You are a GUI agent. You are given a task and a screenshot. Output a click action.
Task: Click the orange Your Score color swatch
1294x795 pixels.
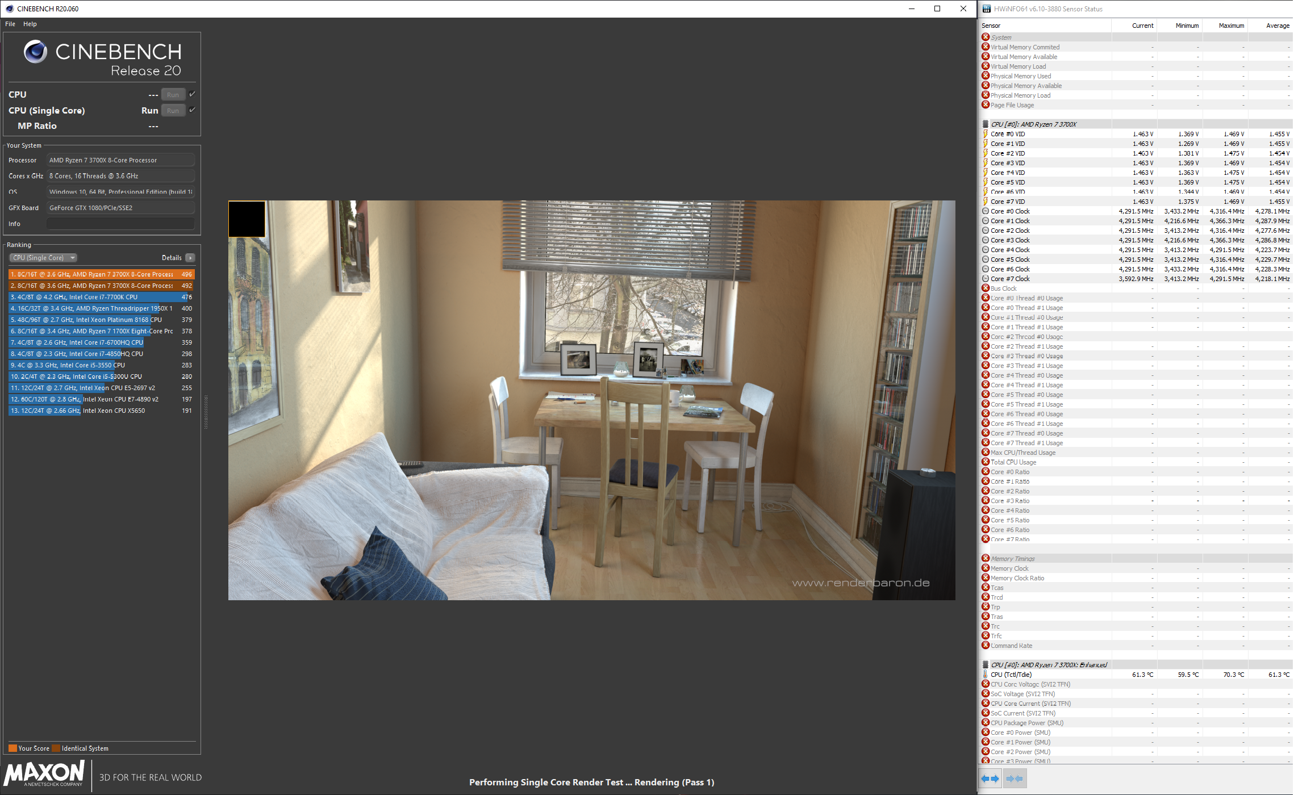point(12,748)
